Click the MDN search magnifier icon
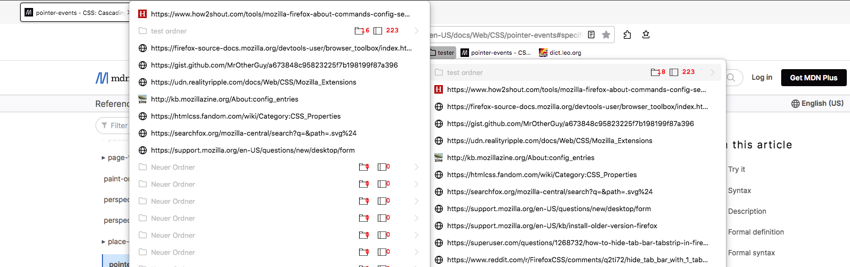Screen dimensions: 850x267 (x=731, y=78)
